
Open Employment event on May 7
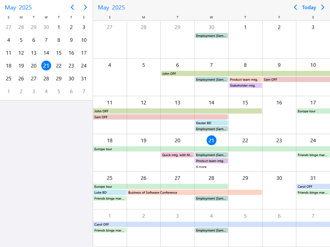[x=211, y=79]
